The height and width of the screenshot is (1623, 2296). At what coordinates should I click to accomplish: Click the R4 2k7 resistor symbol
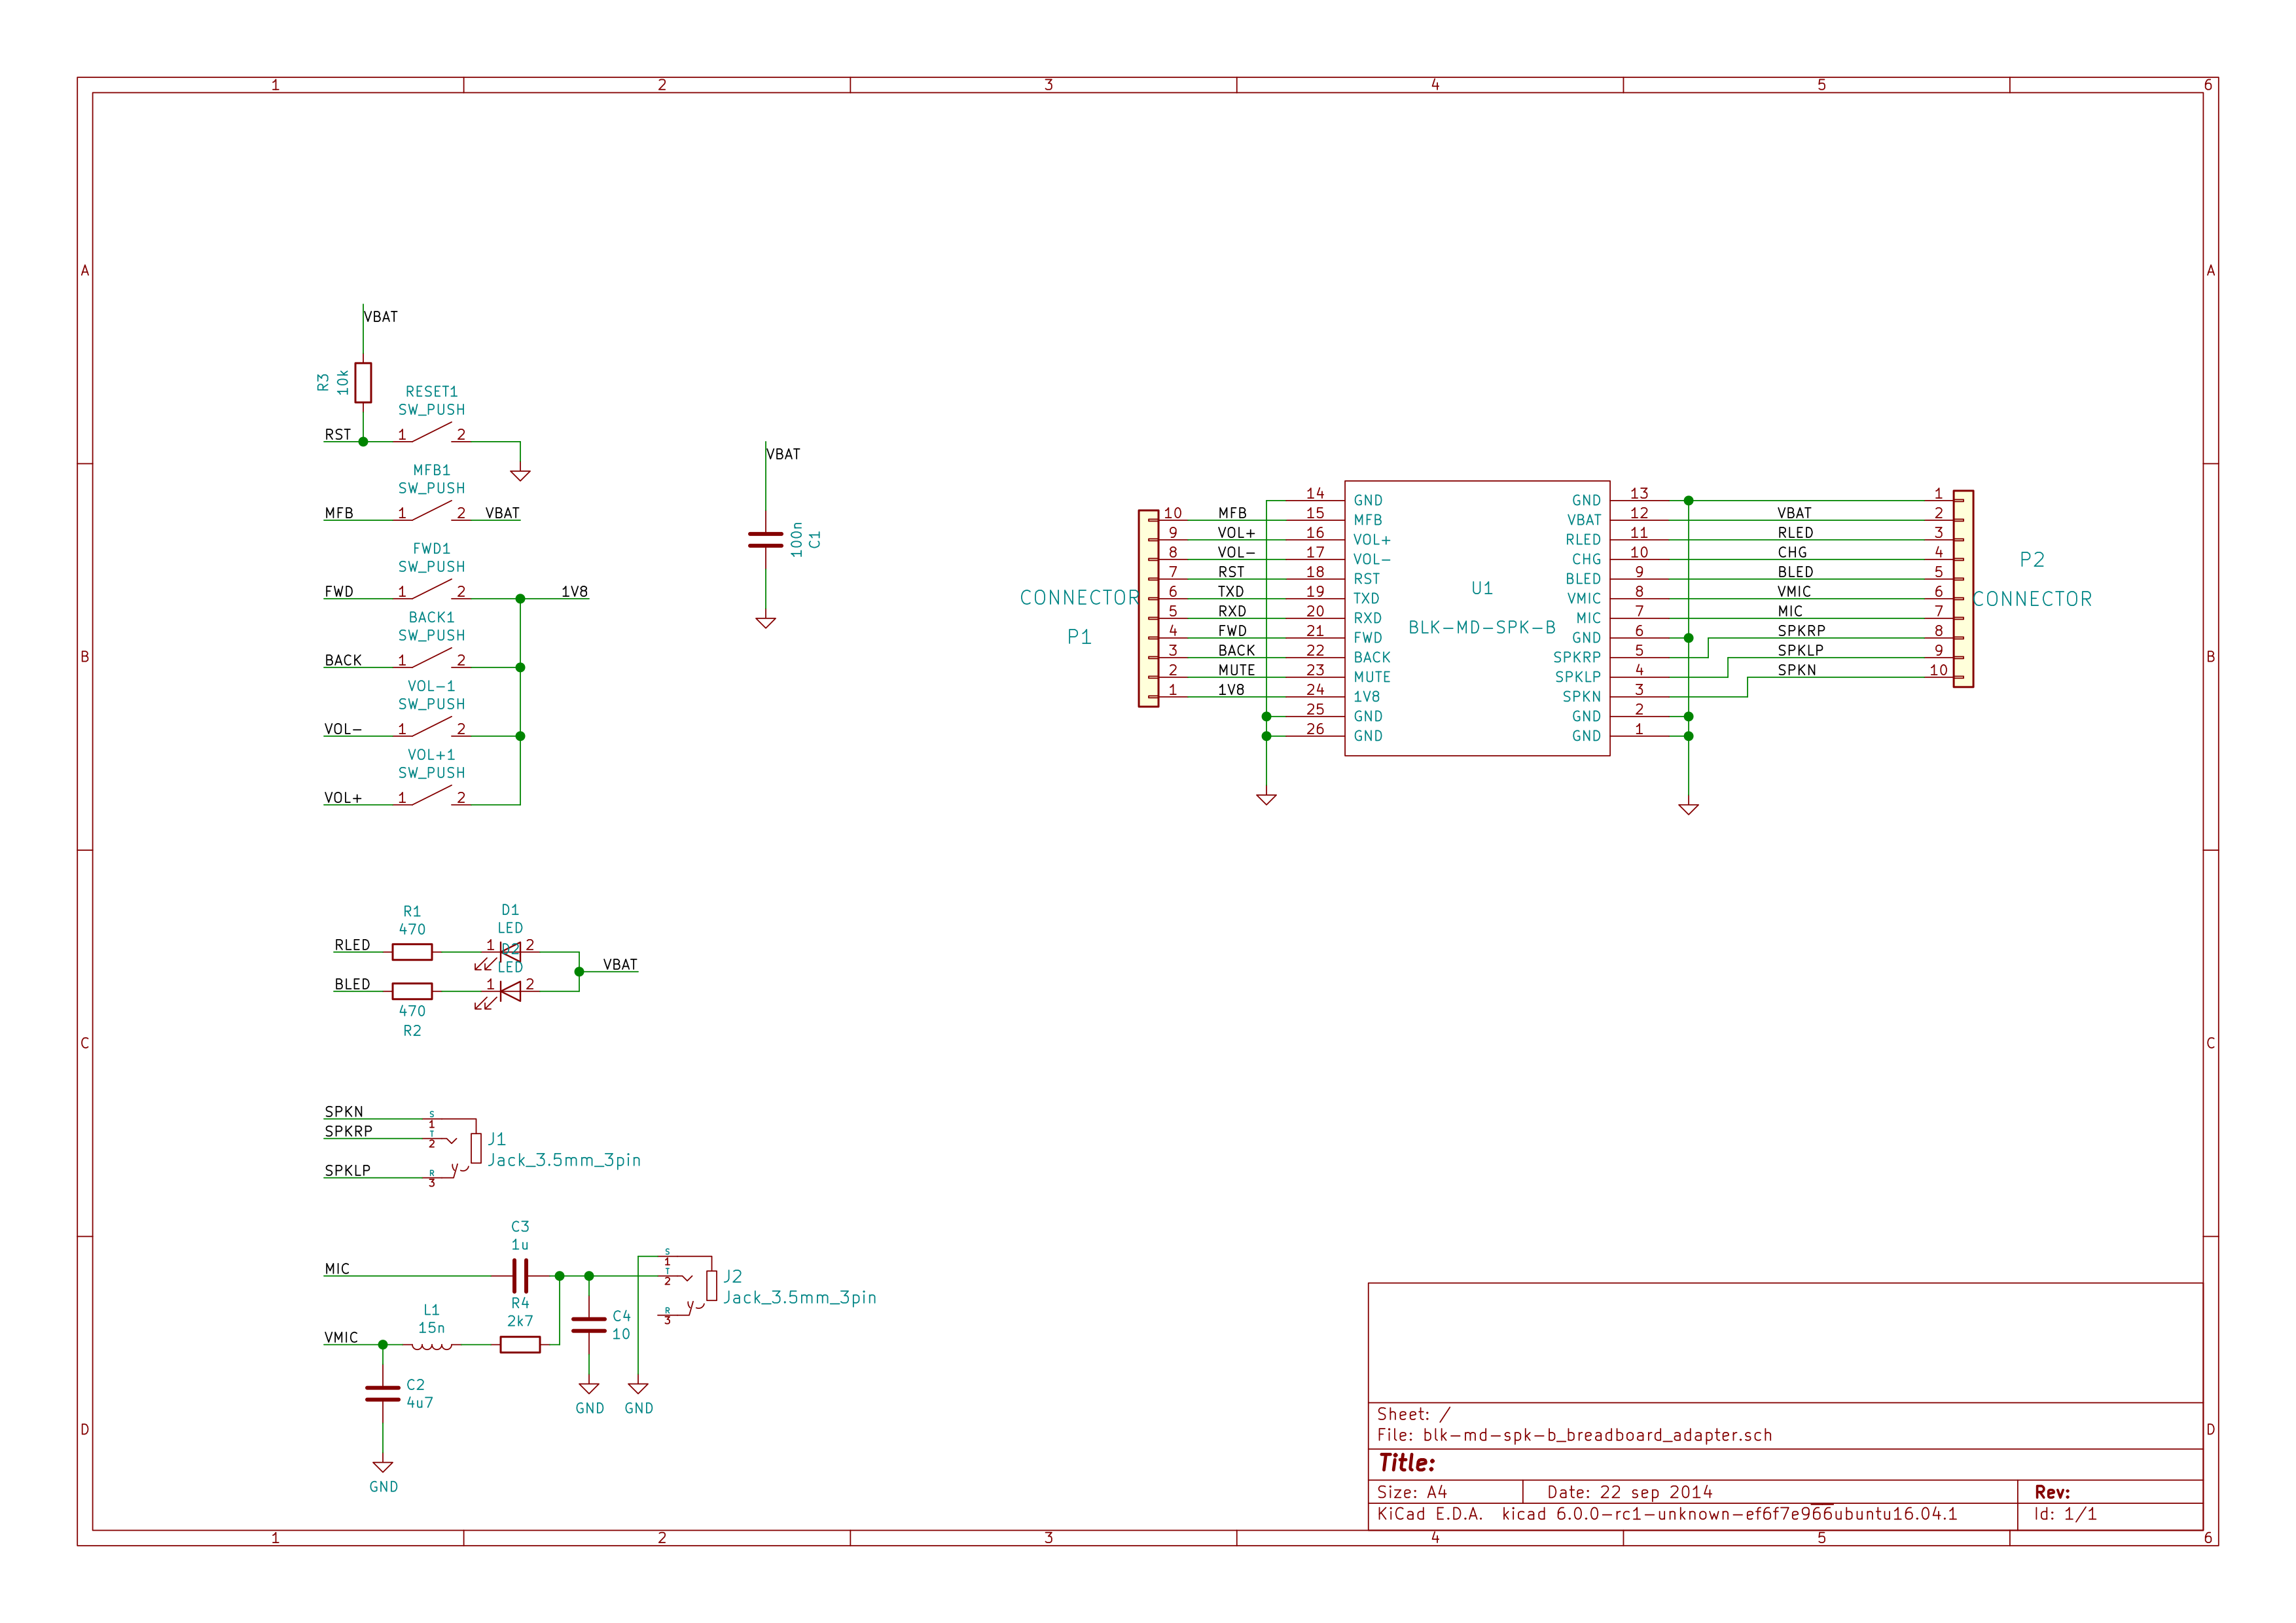pyautogui.click(x=519, y=1345)
